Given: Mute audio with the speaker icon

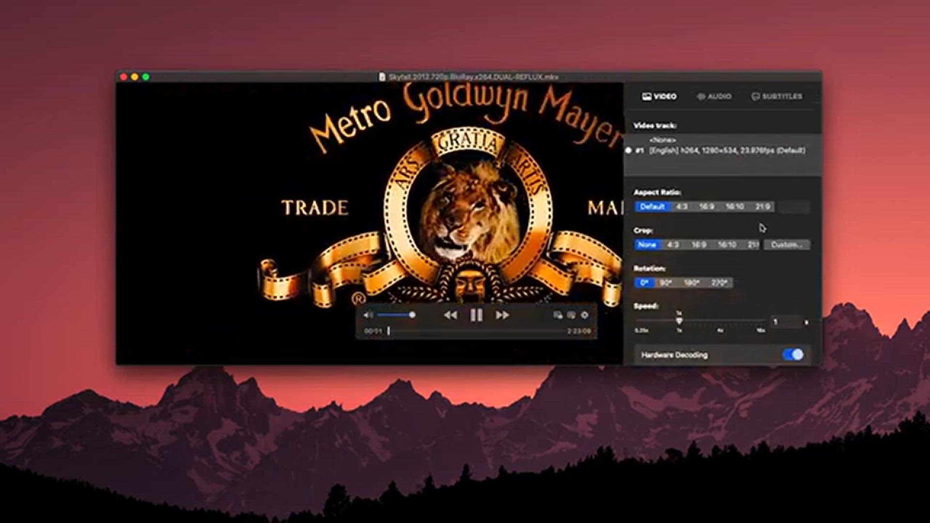Looking at the screenshot, I should click(368, 315).
